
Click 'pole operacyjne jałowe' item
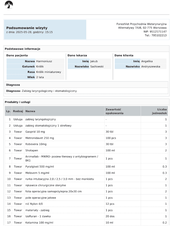coord(40,198)
